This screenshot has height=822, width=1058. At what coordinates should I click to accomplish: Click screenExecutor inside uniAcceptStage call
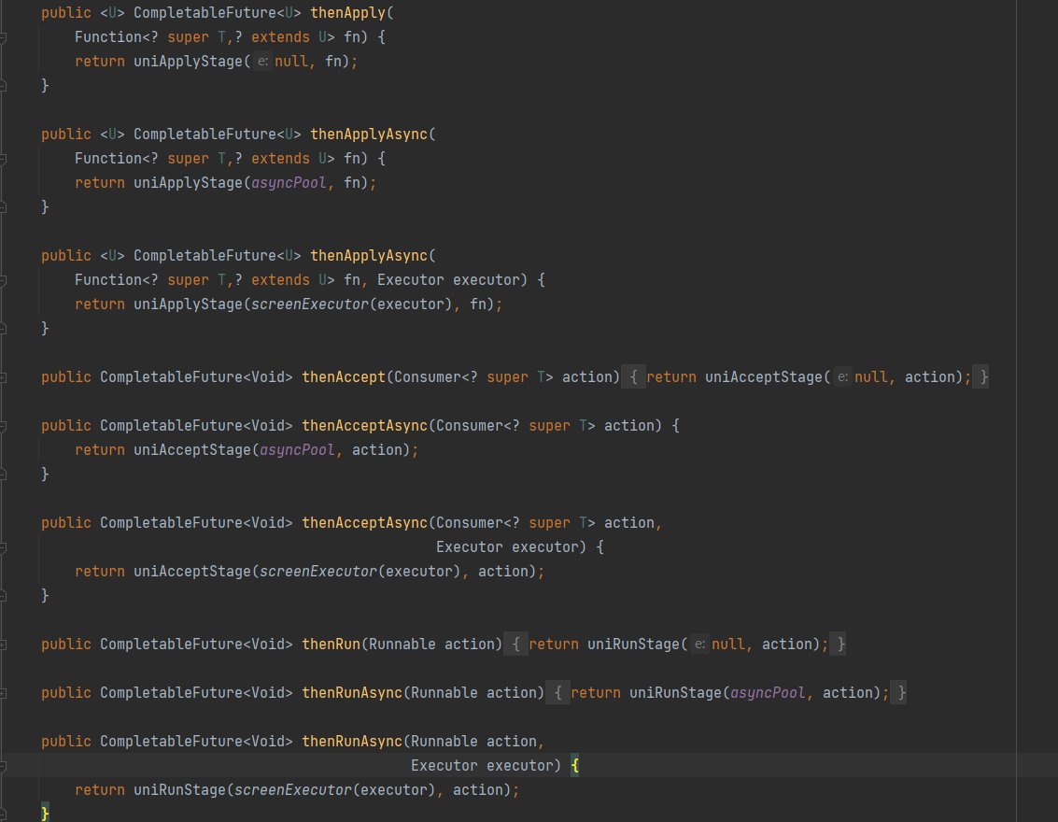coord(317,572)
